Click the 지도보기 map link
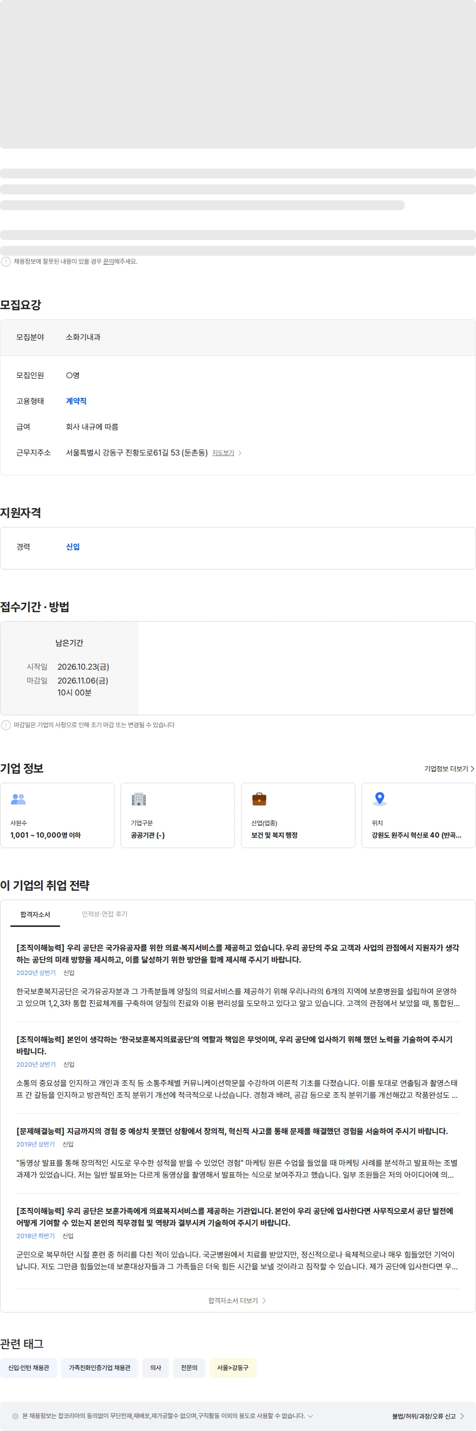 click(223, 454)
